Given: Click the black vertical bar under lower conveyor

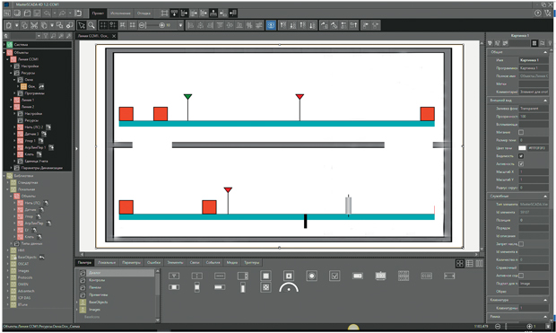Looking at the screenshot, I should [305, 221].
